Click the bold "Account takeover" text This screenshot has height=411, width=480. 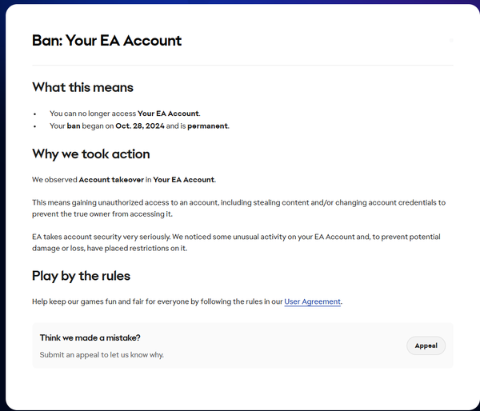[x=110, y=180]
